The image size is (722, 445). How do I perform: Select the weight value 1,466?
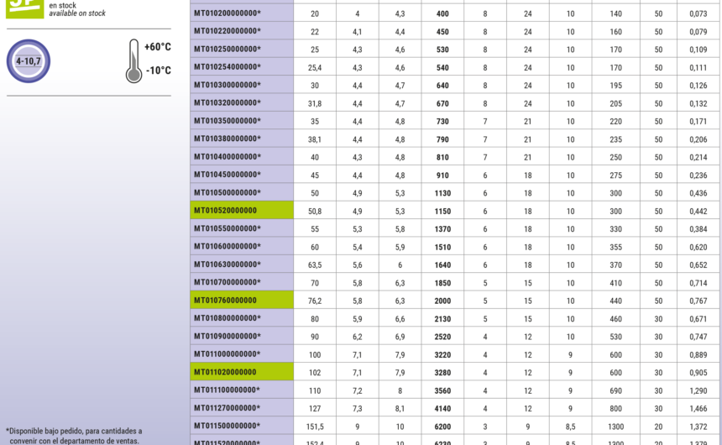pos(698,408)
